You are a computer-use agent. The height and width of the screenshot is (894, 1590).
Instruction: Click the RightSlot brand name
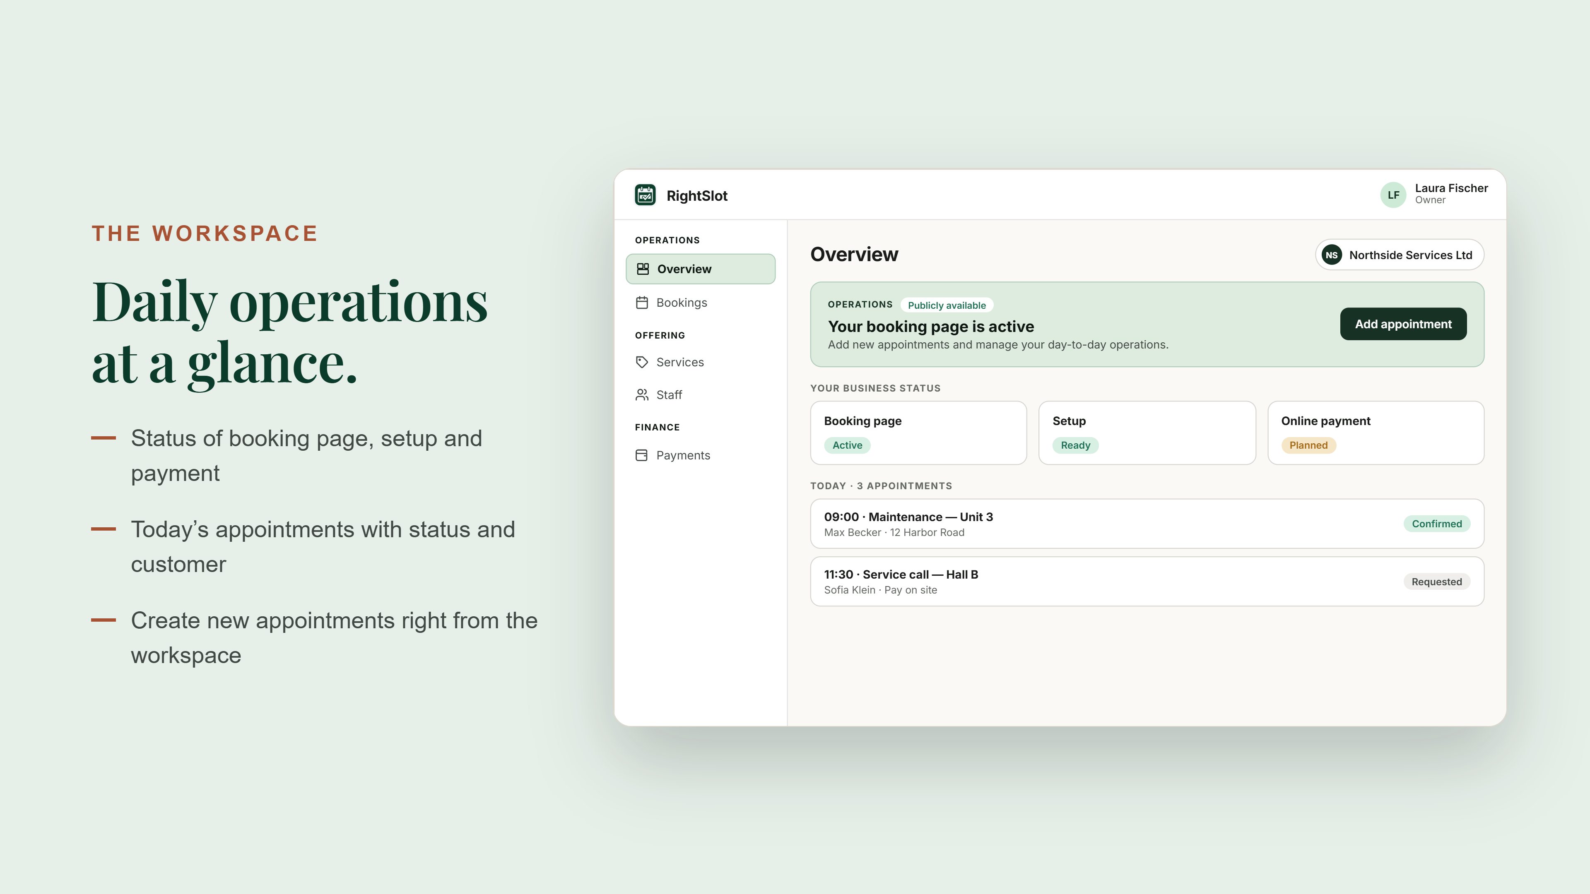tap(697, 196)
